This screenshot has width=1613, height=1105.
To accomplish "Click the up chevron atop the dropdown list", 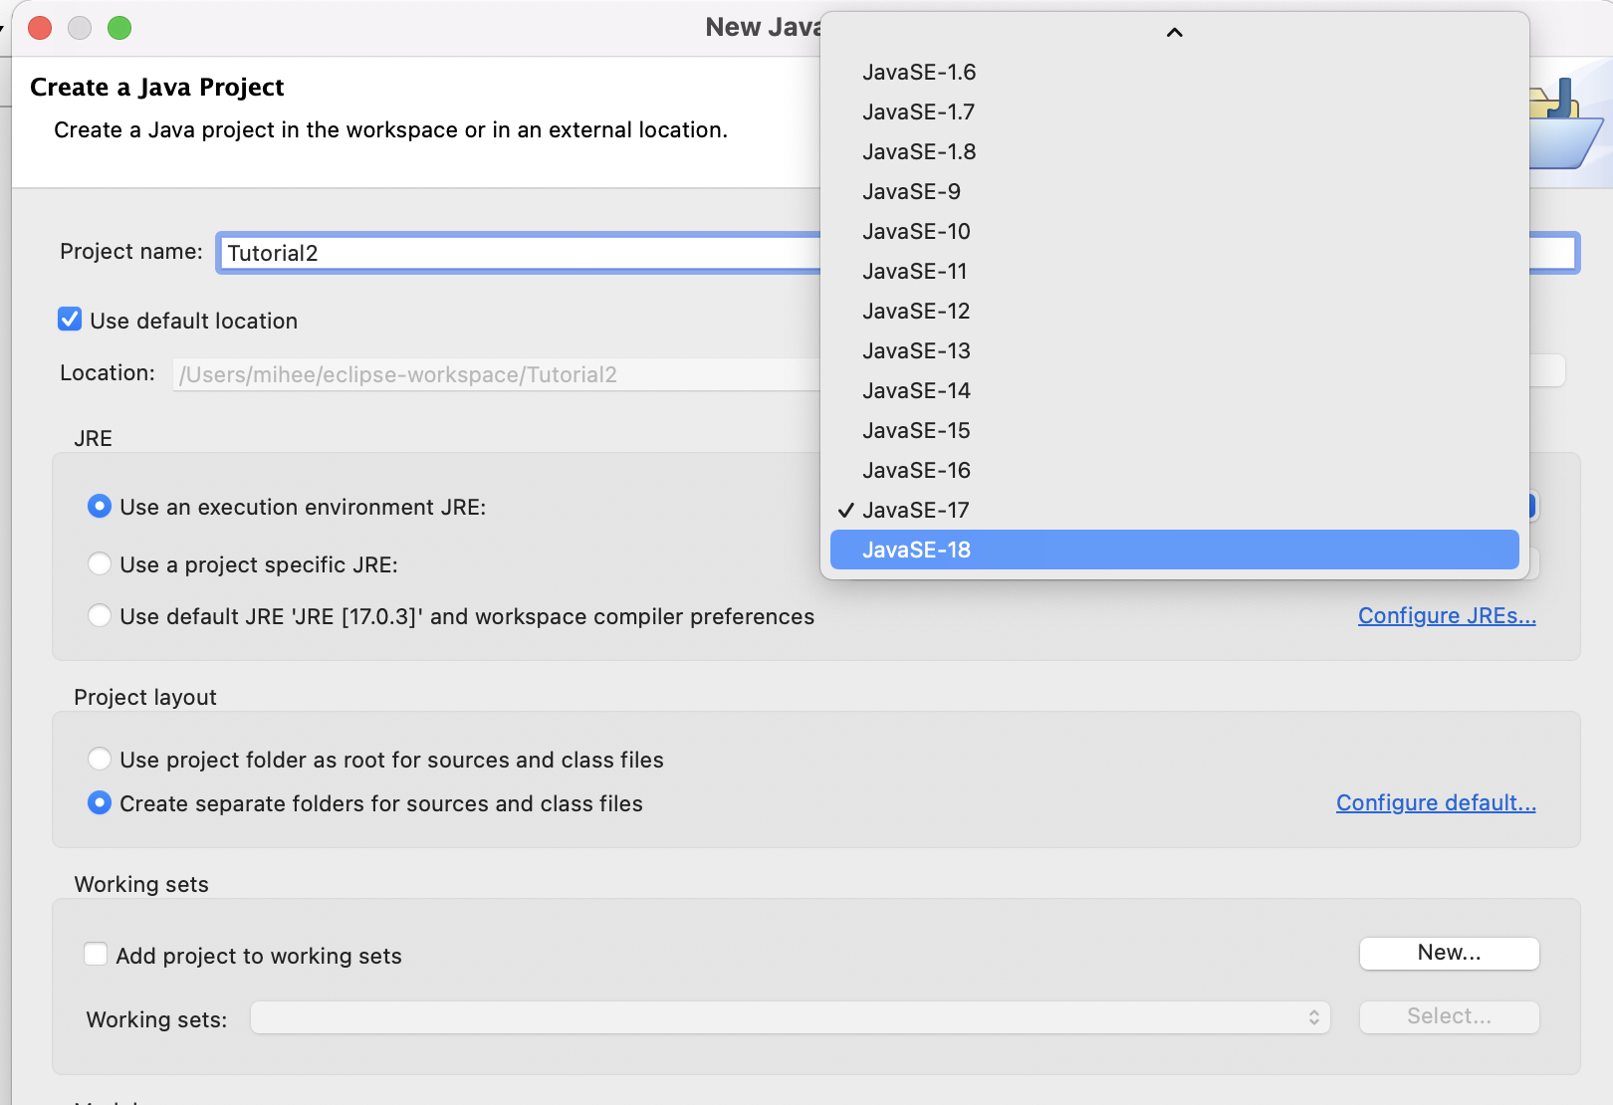I will [x=1175, y=33].
